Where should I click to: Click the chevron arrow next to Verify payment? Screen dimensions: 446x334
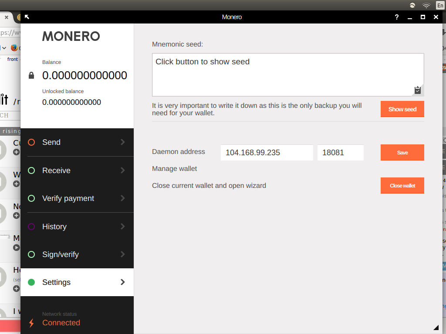122,198
